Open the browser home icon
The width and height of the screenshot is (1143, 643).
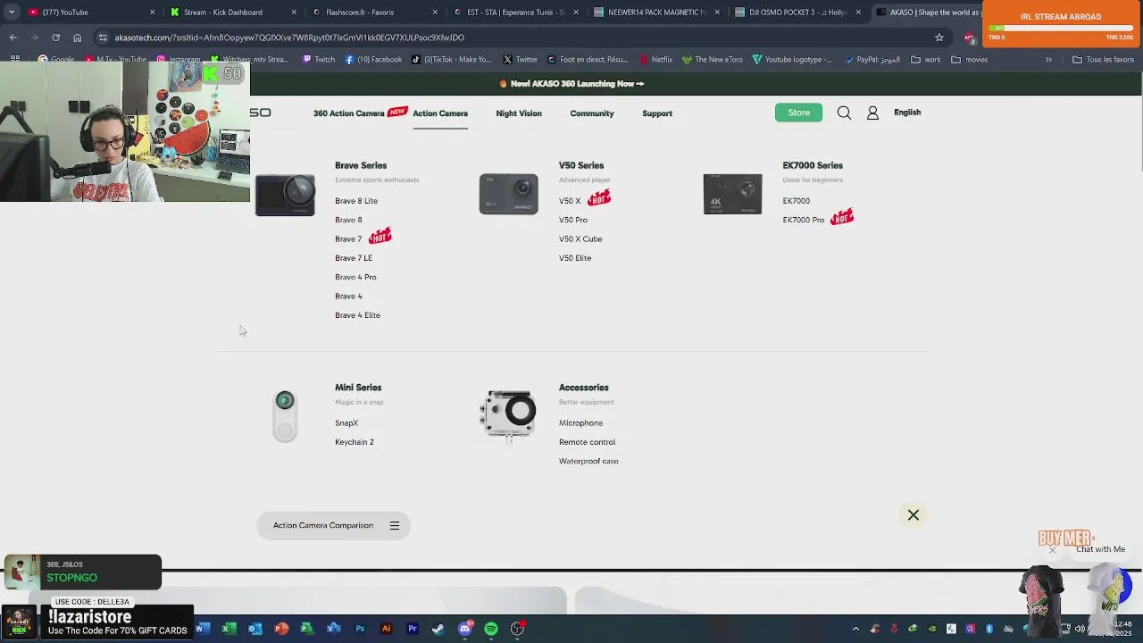point(77,38)
